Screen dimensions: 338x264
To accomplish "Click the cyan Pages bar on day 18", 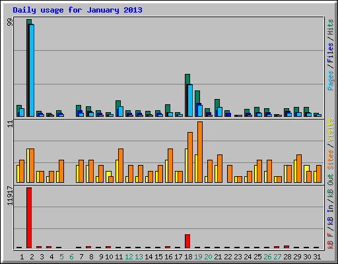I will pyautogui.click(x=190, y=100).
